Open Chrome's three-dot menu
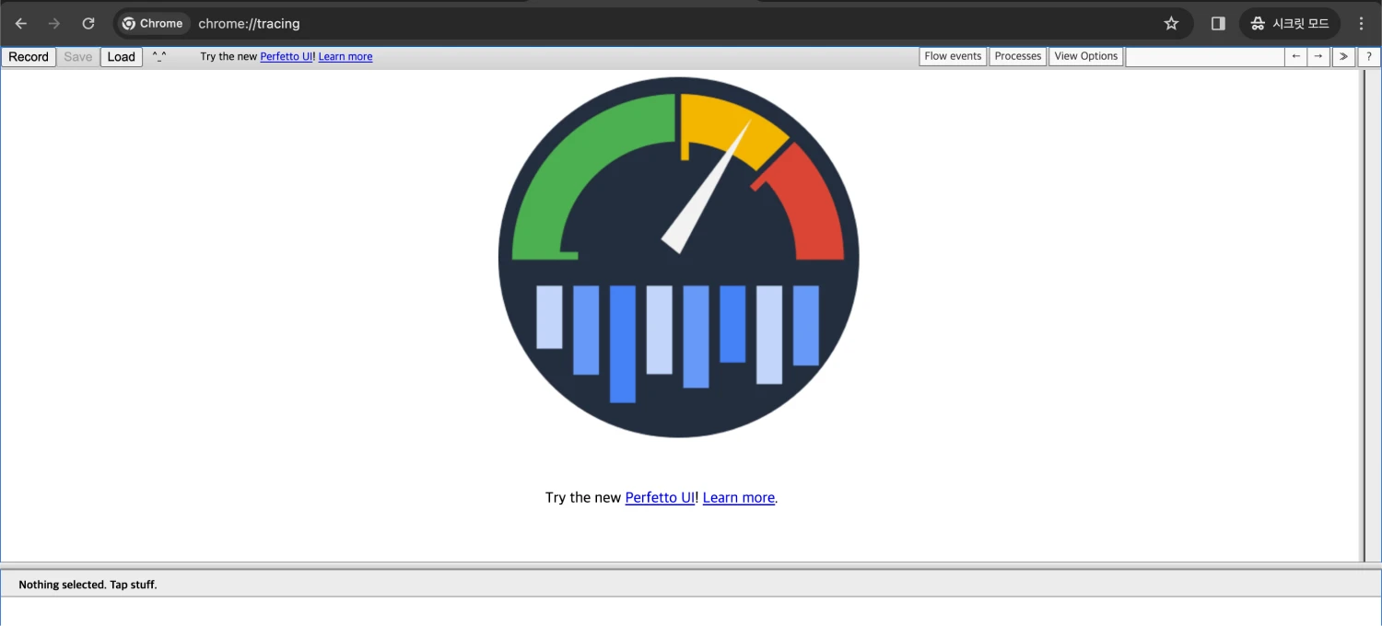Image resolution: width=1382 pixels, height=626 pixels. [1361, 24]
